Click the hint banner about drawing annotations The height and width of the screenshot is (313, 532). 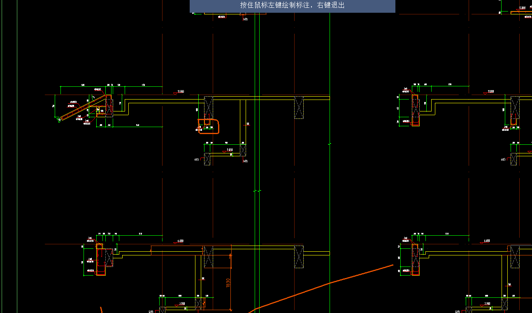[292, 6]
